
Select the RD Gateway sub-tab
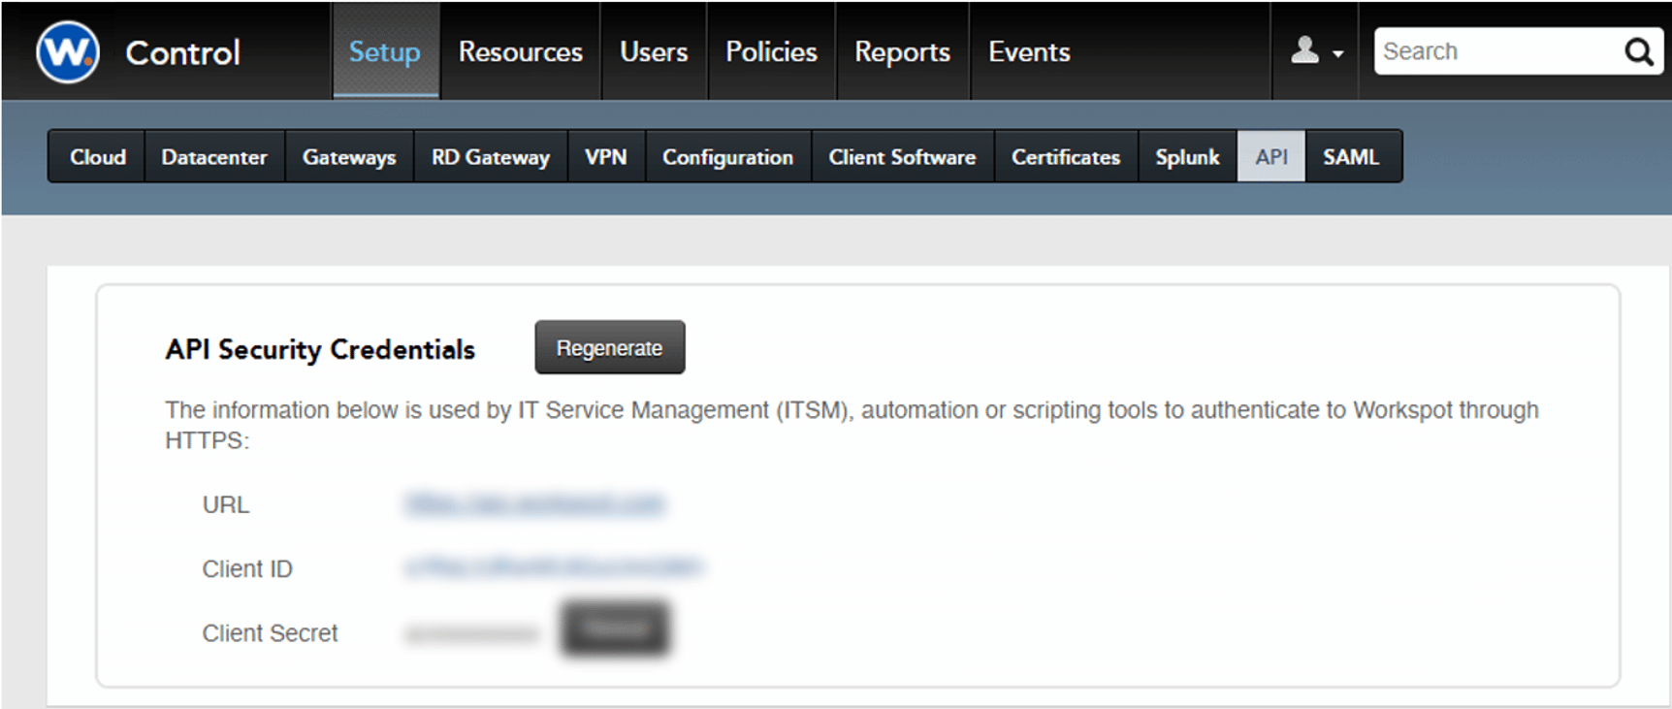tap(491, 156)
